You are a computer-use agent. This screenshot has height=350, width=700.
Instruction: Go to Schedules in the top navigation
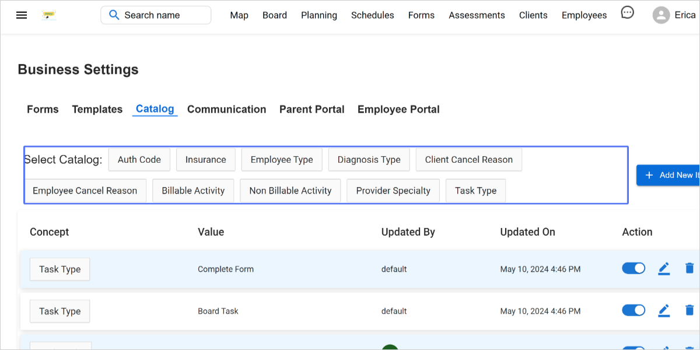point(372,15)
